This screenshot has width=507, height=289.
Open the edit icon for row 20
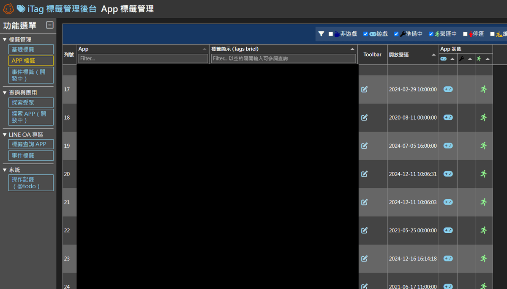click(364, 174)
